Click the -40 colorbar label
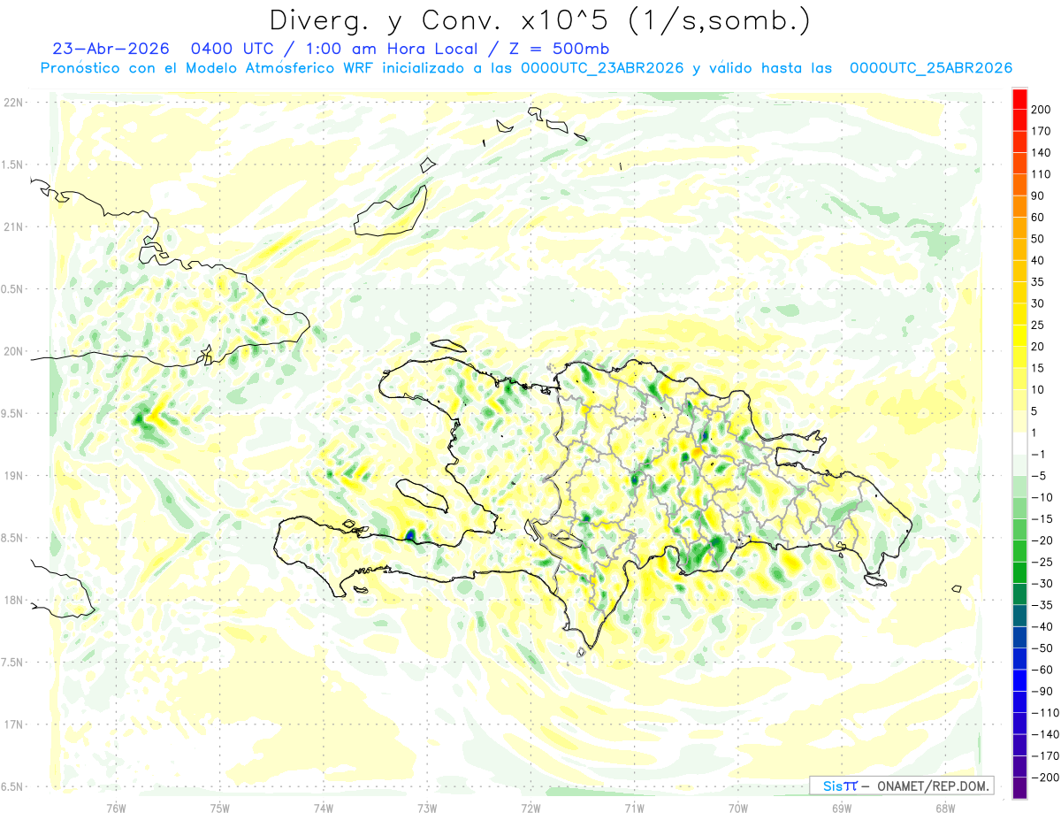1061x820 pixels. click(1040, 626)
